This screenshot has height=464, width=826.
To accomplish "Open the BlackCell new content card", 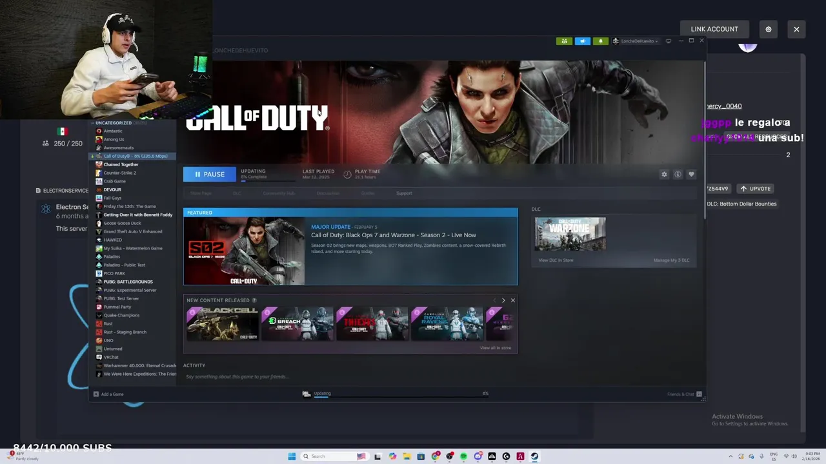I will tap(223, 324).
